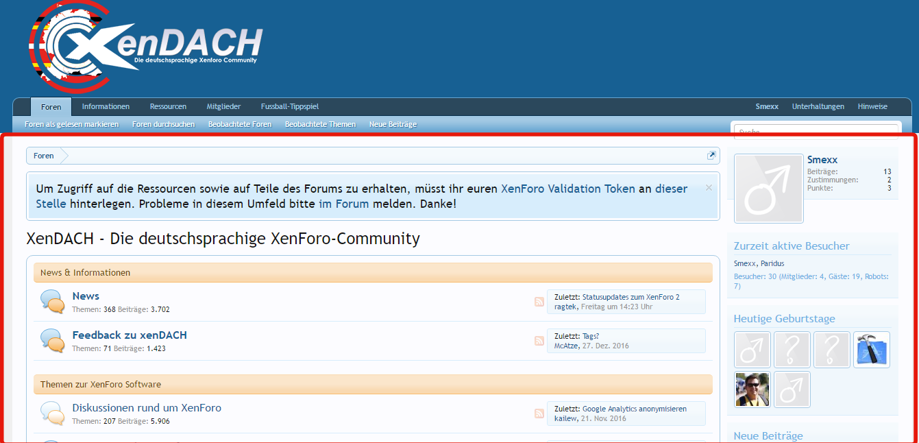Open the hammer-icon birthday avatar

click(872, 350)
